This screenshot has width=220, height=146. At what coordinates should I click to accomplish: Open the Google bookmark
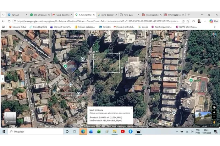pyautogui.click(x=143, y=27)
